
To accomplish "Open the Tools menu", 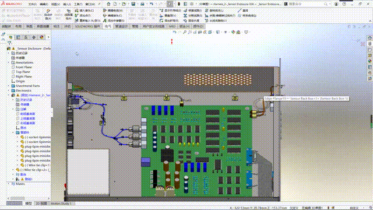I will pos(78,4).
